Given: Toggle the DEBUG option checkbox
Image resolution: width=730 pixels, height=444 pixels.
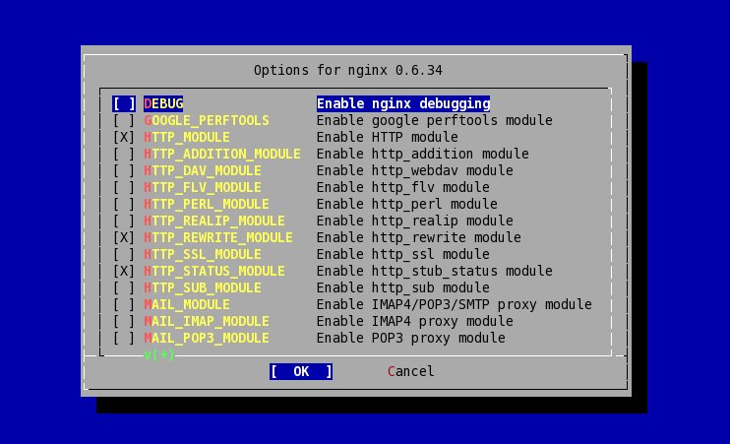Looking at the screenshot, I should coord(124,103).
